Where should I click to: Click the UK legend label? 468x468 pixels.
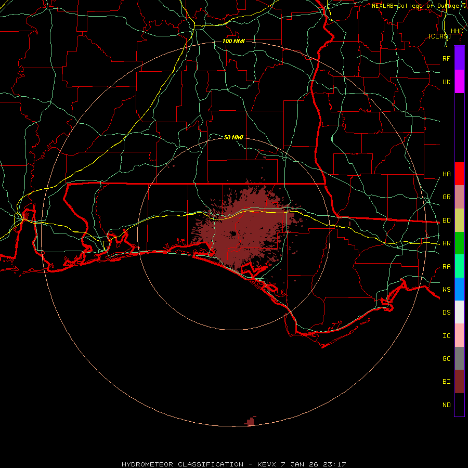(446, 82)
